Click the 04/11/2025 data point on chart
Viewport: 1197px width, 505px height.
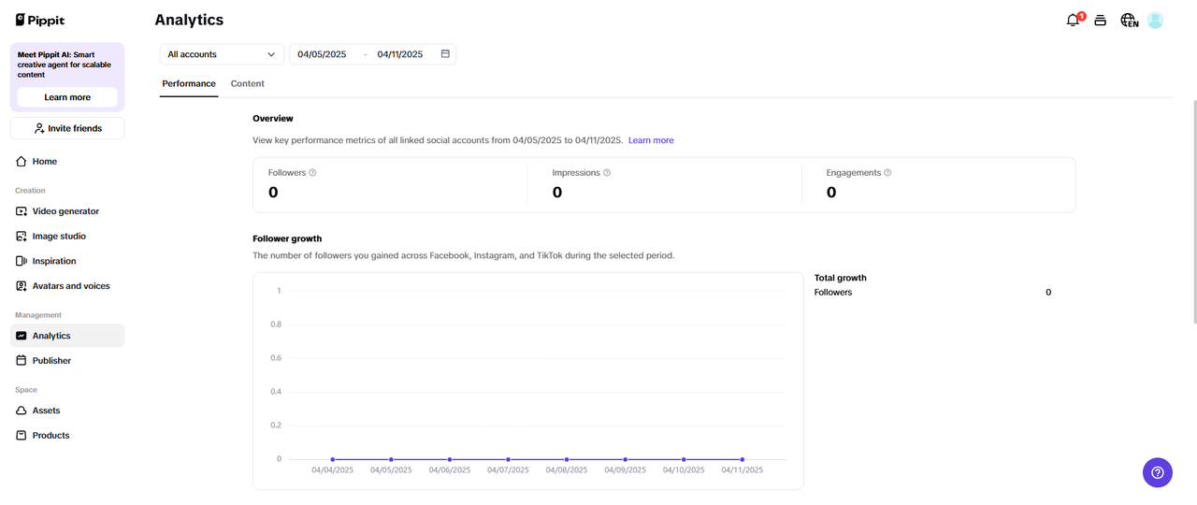point(743,459)
